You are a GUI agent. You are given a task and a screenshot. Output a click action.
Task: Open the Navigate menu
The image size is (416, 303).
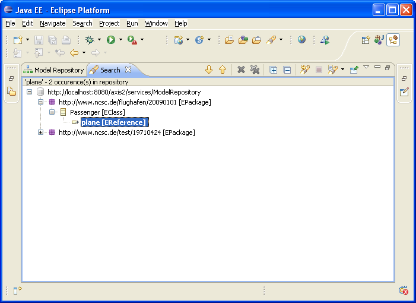[x=53, y=23]
